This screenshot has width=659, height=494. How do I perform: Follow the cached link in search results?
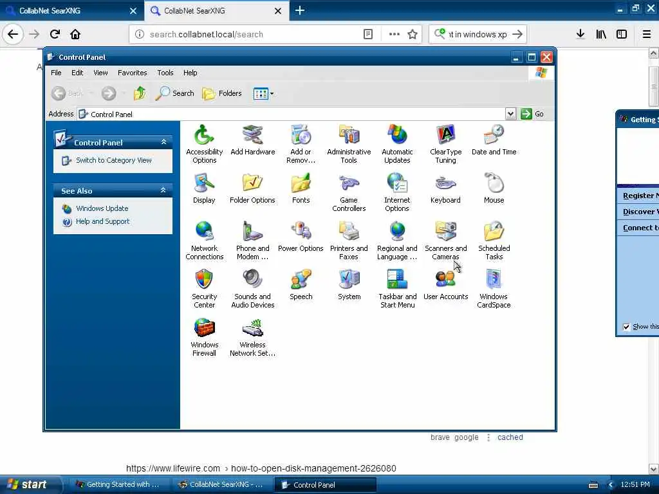(510, 437)
